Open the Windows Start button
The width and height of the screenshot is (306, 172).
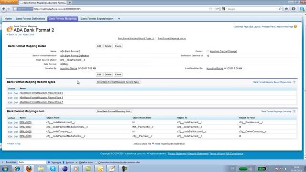pos(5,169)
